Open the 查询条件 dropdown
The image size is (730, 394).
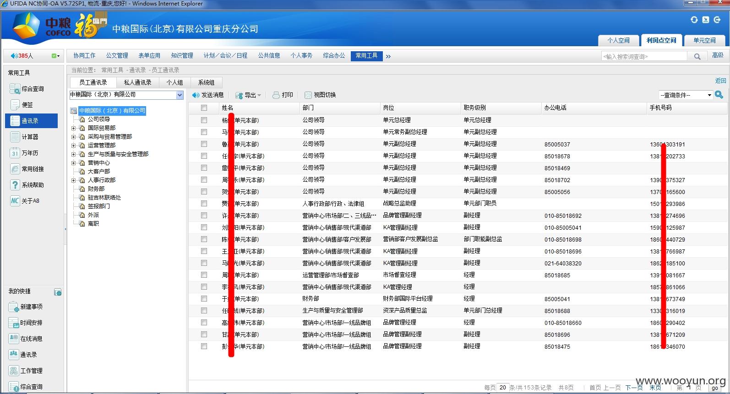click(x=686, y=95)
